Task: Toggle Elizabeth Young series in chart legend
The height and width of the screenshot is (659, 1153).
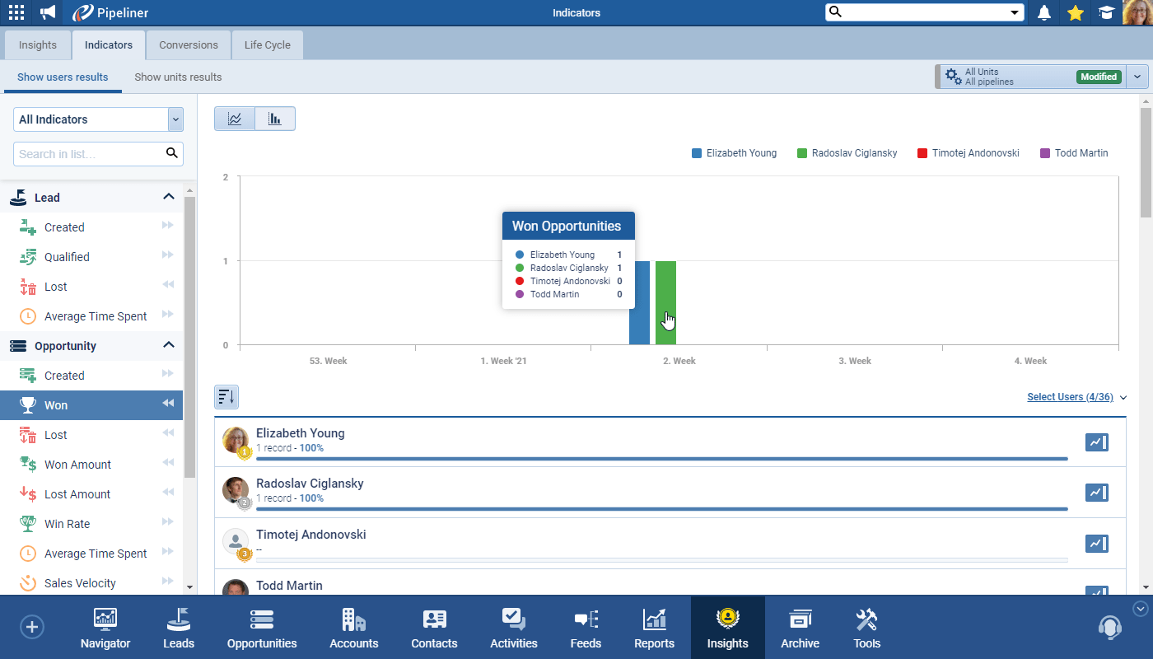Action: click(x=734, y=153)
